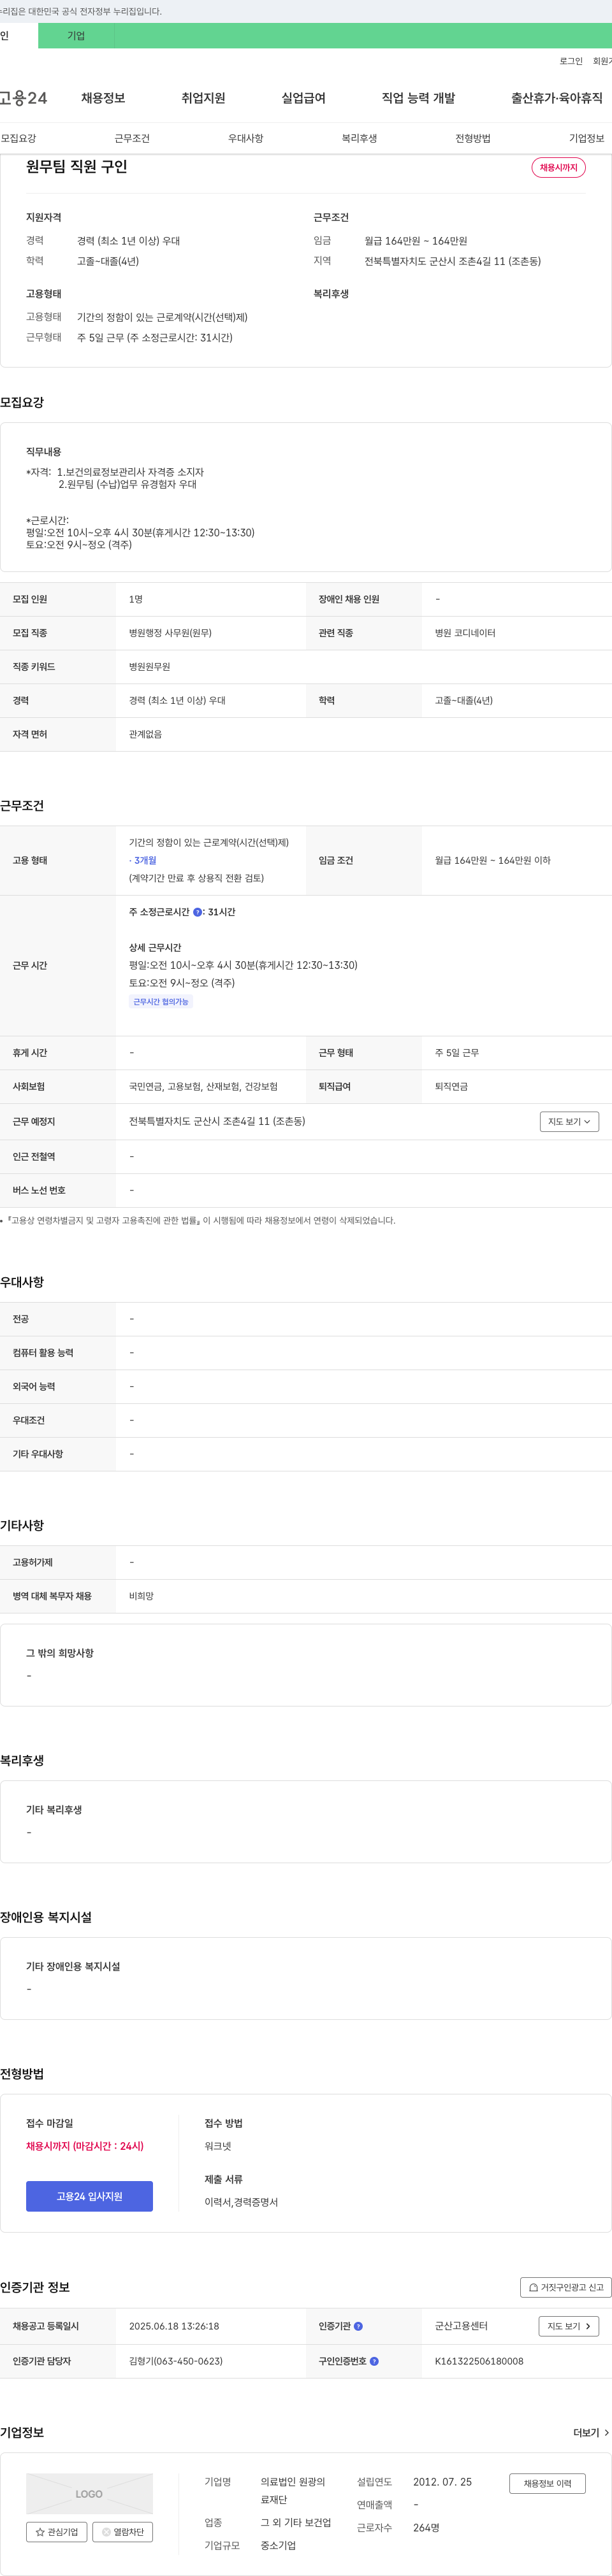The width and height of the screenshot is (612, 2576).
Task: Jump to 전형방법 section tab
Action: tap(473, 138)
